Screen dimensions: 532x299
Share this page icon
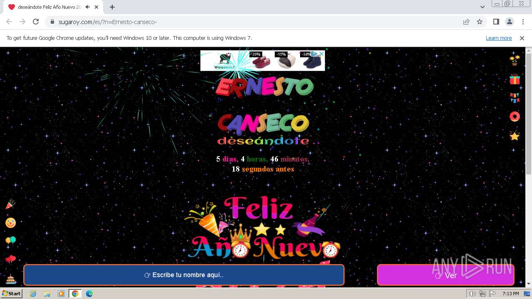point(466,22)
